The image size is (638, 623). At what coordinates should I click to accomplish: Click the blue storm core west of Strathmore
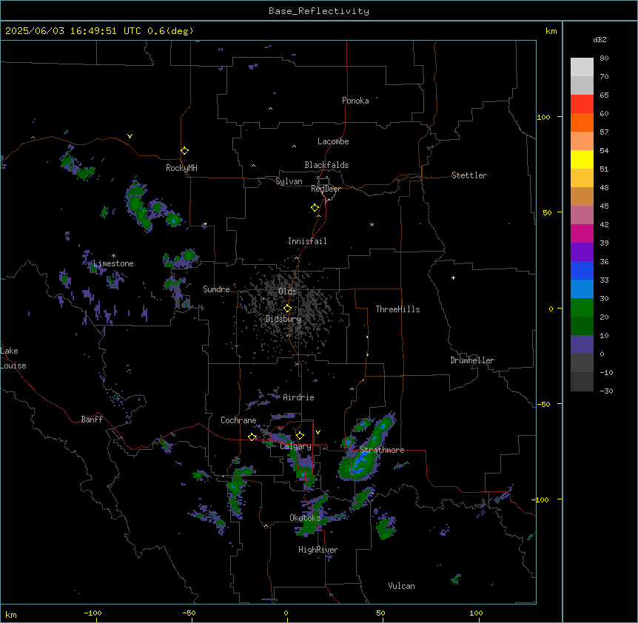click(360, 462)
